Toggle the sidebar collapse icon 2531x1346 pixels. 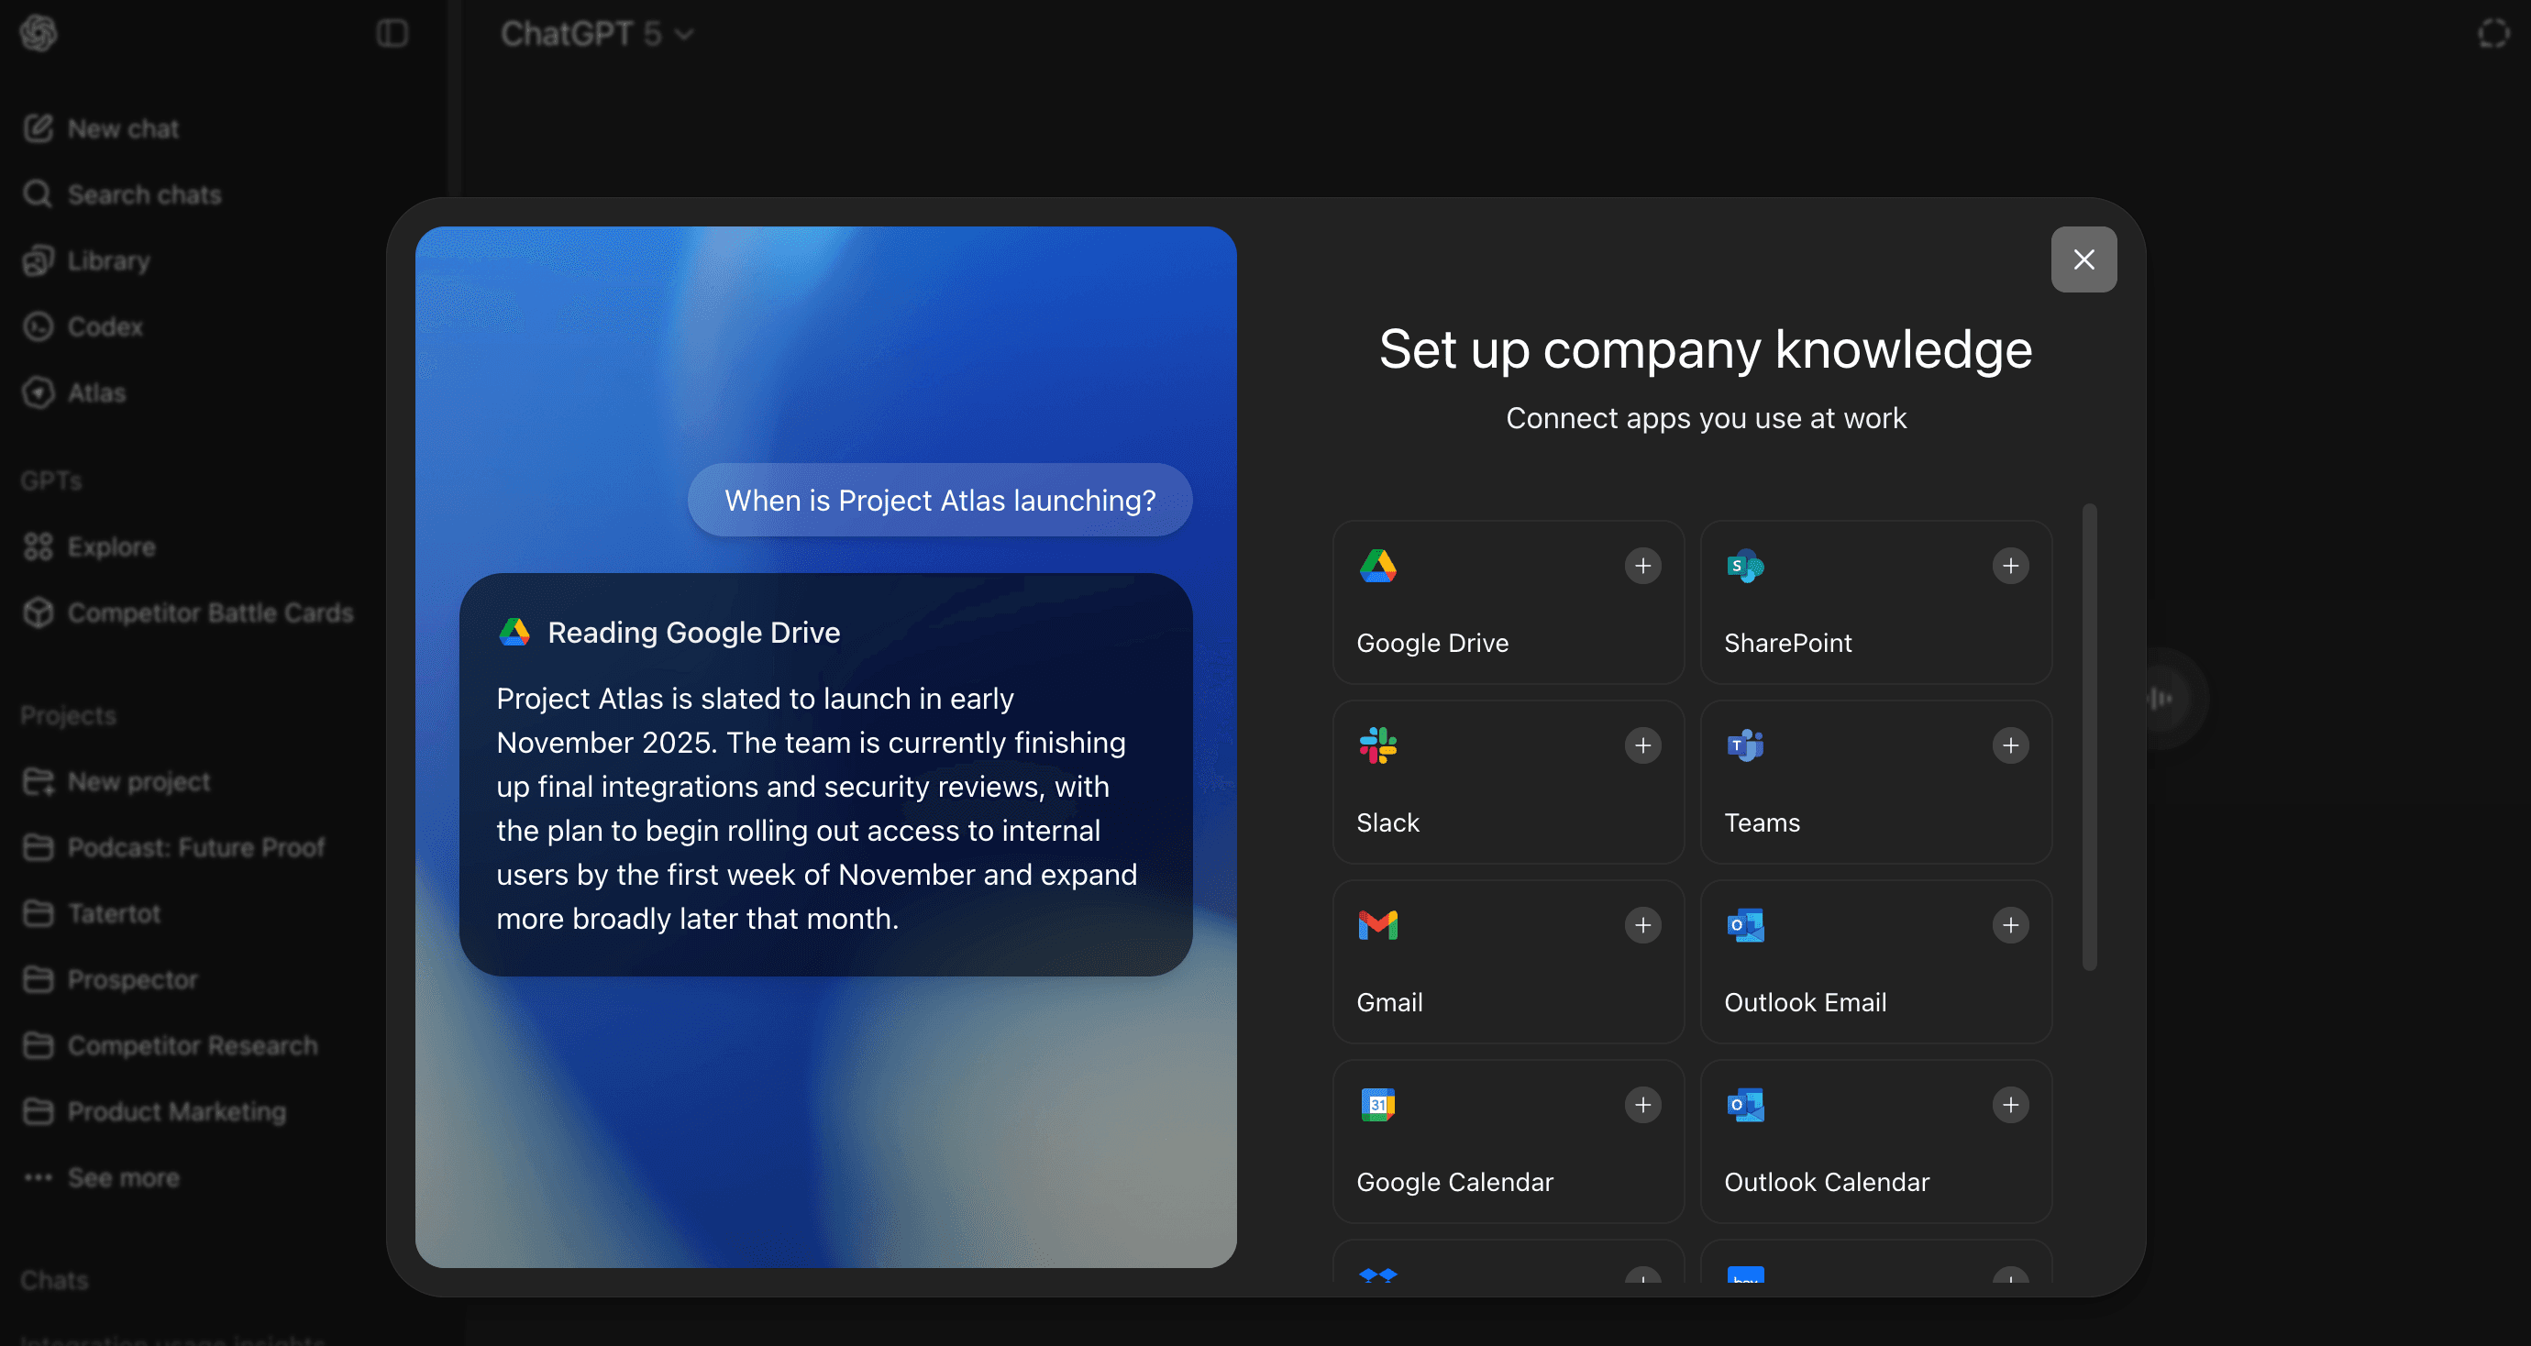coord(392,35)
